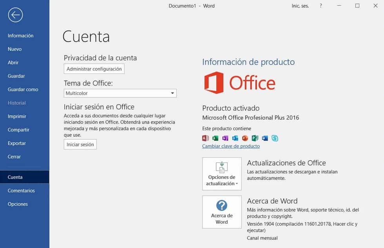Image resolution: width=384 pixels, height=248 pixels.
Task: Click the Publisher icon in product list
Action: [x=255, y=138]
